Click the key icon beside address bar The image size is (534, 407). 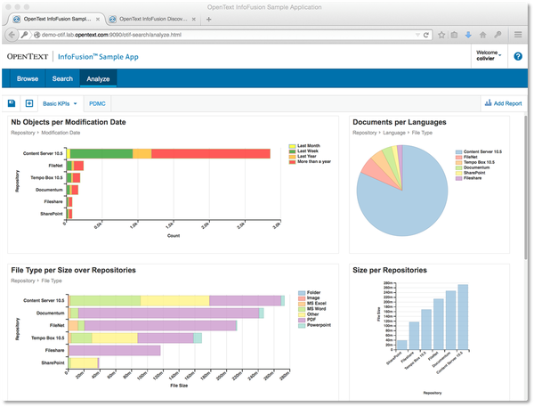[x=24, y=35]
